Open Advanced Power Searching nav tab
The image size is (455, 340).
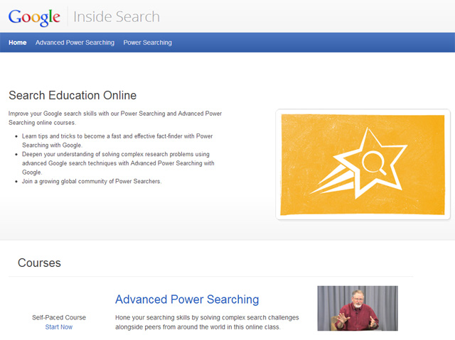click(x=75, y=43)
